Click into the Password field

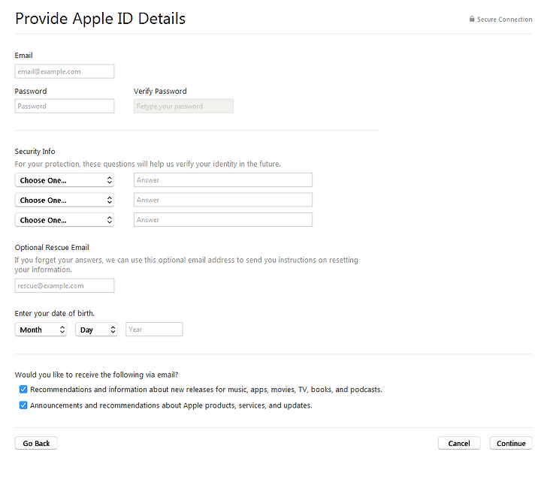(x=65, y=106)
